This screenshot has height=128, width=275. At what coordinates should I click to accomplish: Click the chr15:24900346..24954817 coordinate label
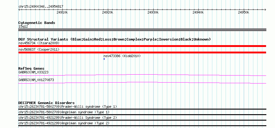pyautogui.click(x=41, y=7)
